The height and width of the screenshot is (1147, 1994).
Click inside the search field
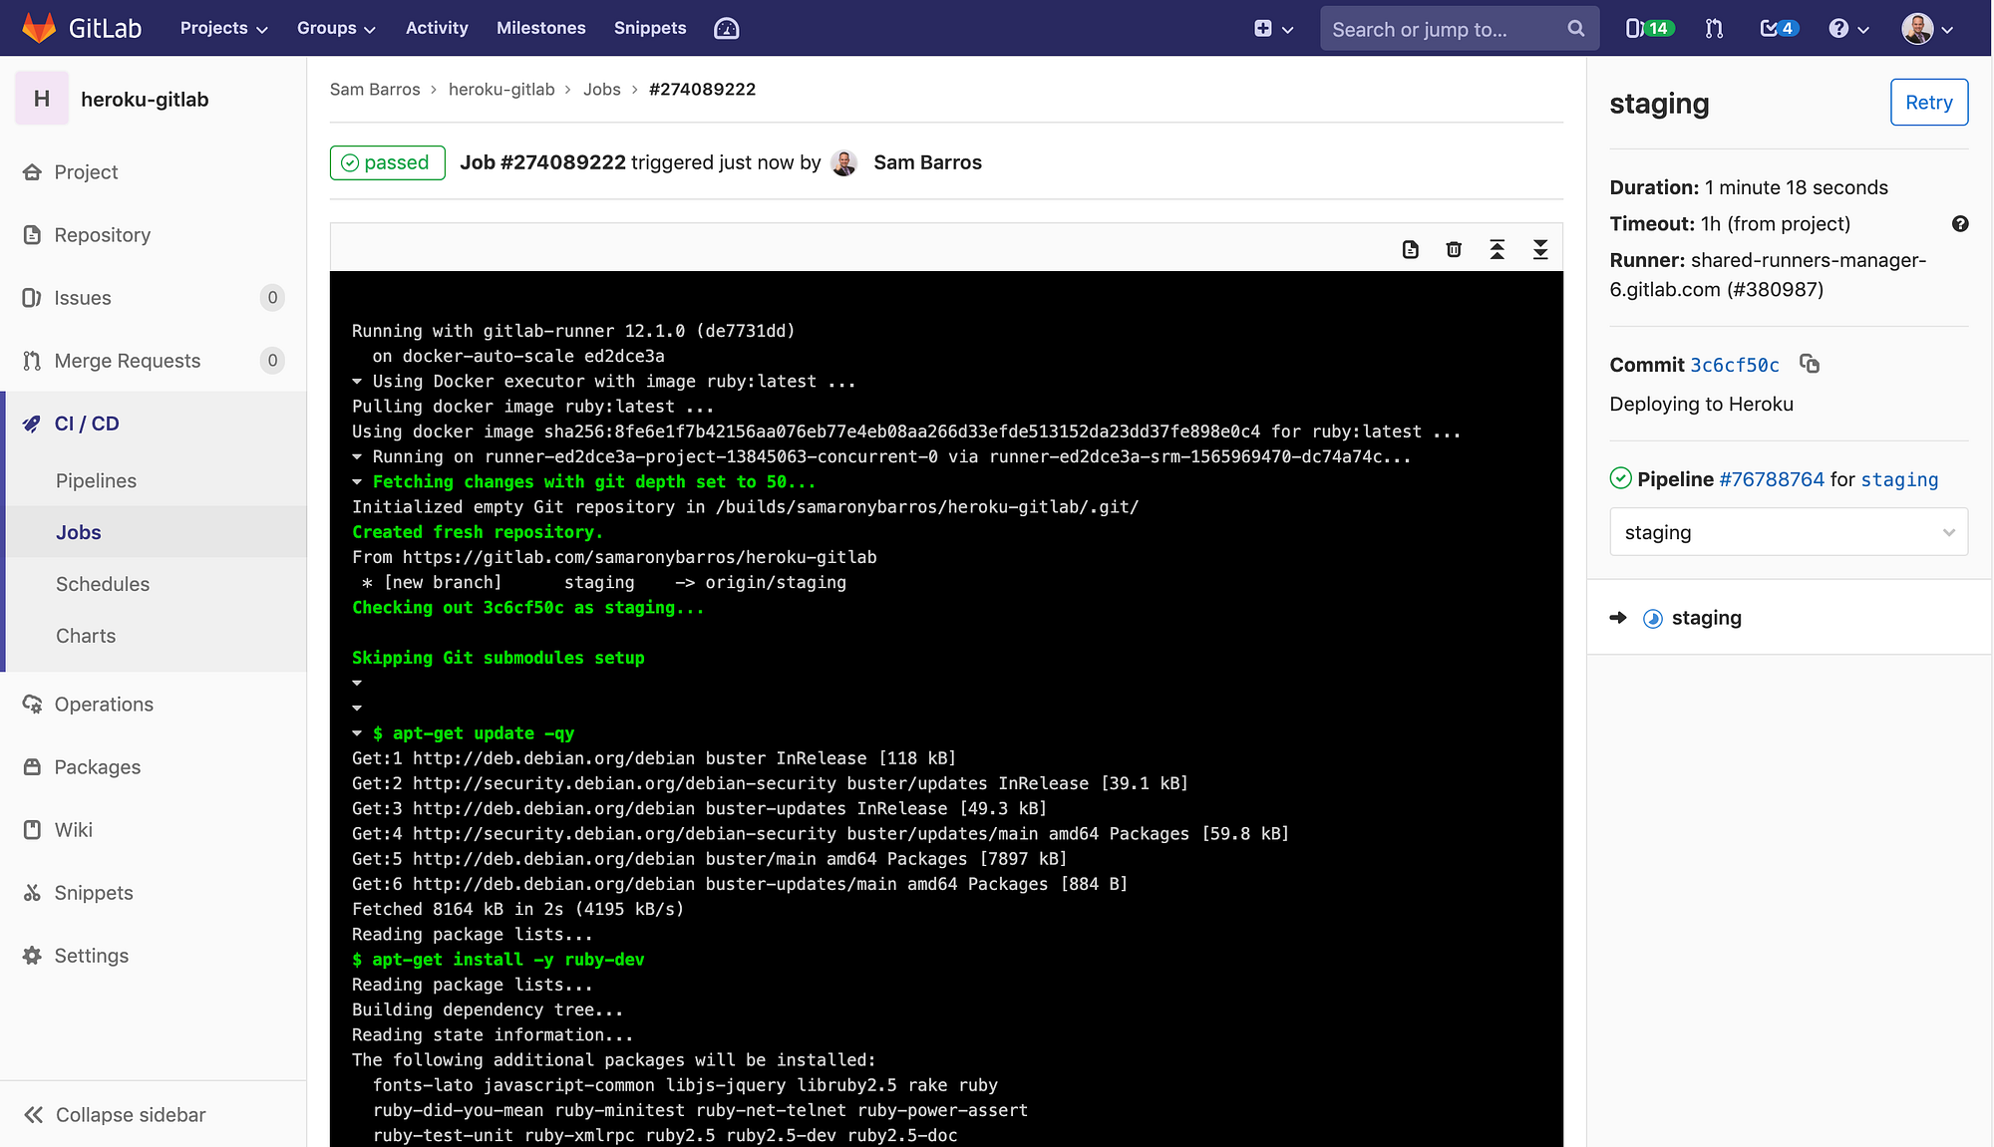[x=1446, y=28]
